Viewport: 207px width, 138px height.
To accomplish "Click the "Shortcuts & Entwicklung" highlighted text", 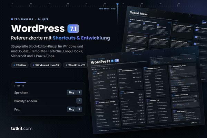I will [81, 38].
